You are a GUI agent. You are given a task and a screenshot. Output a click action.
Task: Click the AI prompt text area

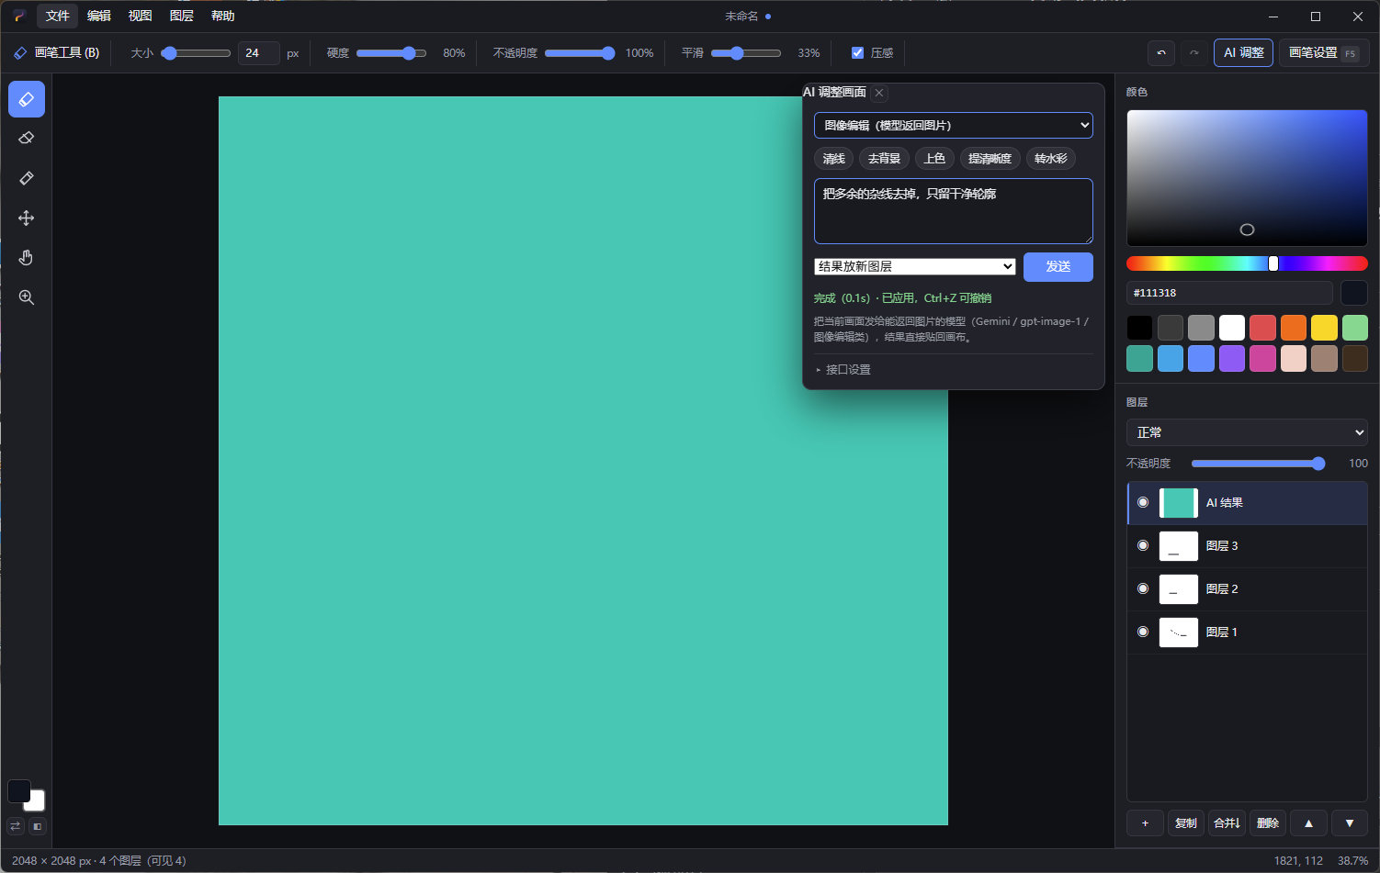tap(954, 211)
